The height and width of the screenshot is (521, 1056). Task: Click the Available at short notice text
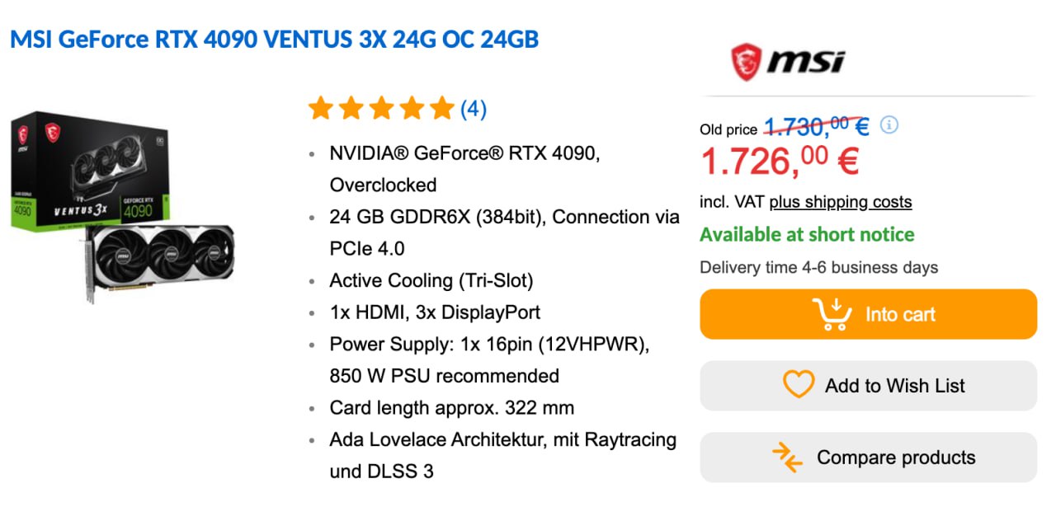point(807,234)
